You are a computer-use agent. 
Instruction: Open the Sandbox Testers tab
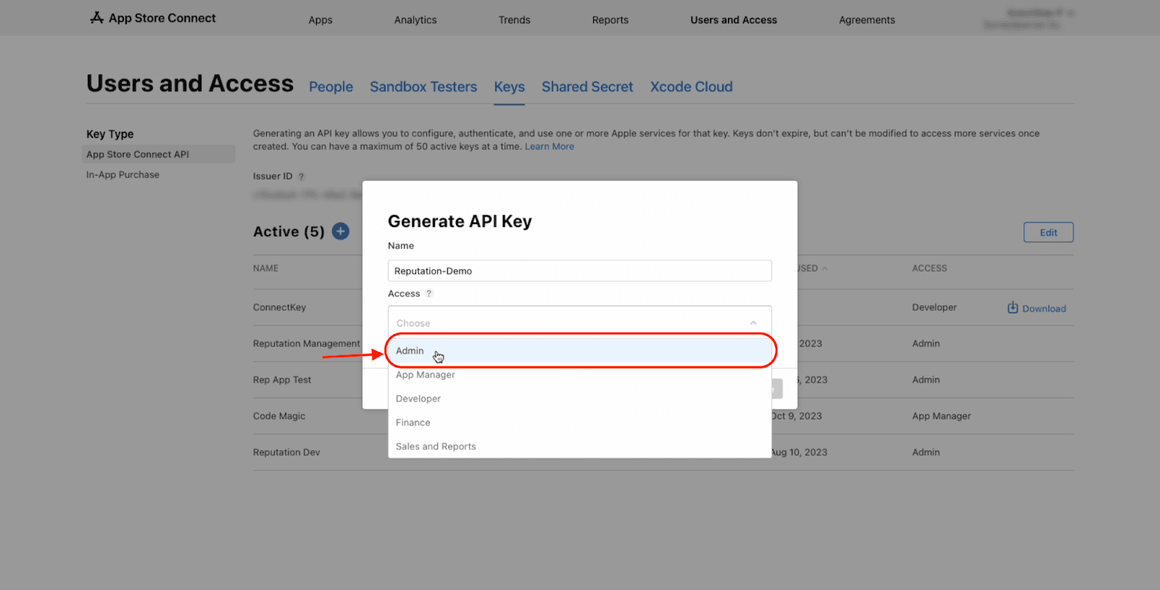pyautogui.click(x=423, y=87)
